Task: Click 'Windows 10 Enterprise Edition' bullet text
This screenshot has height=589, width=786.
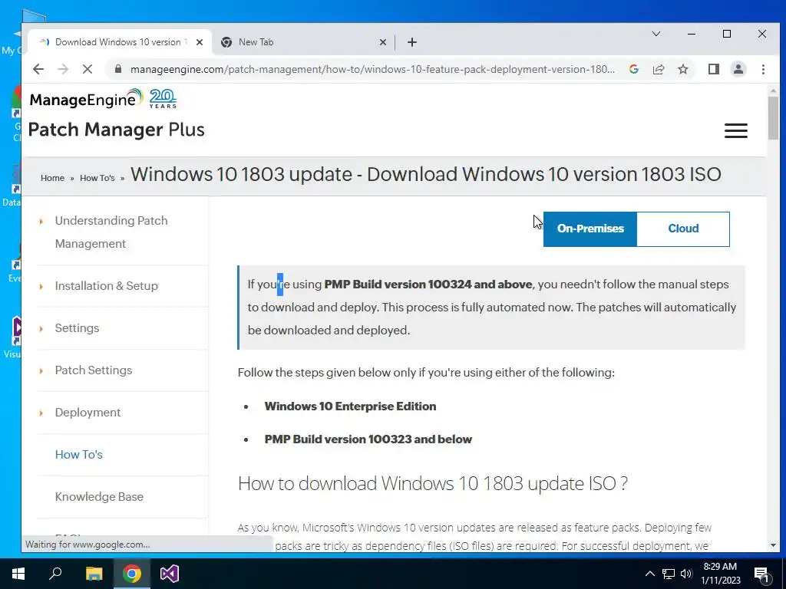Action: [350, 406]
